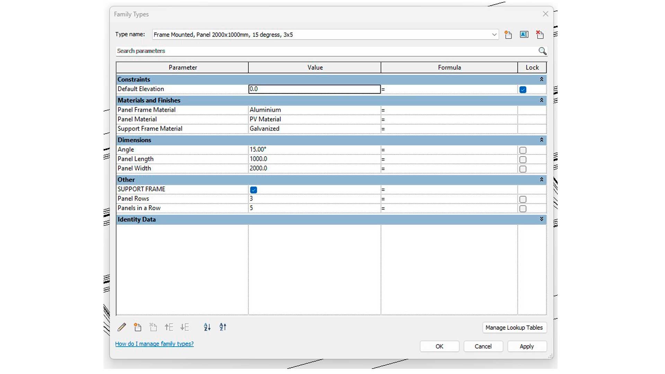This screenshot has height=374, width=665.
Task: Click the Cancel button
Action: (483, 346)
